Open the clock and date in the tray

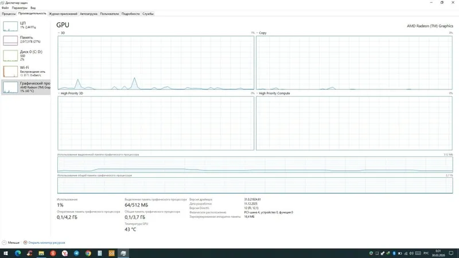pos(438,253)
